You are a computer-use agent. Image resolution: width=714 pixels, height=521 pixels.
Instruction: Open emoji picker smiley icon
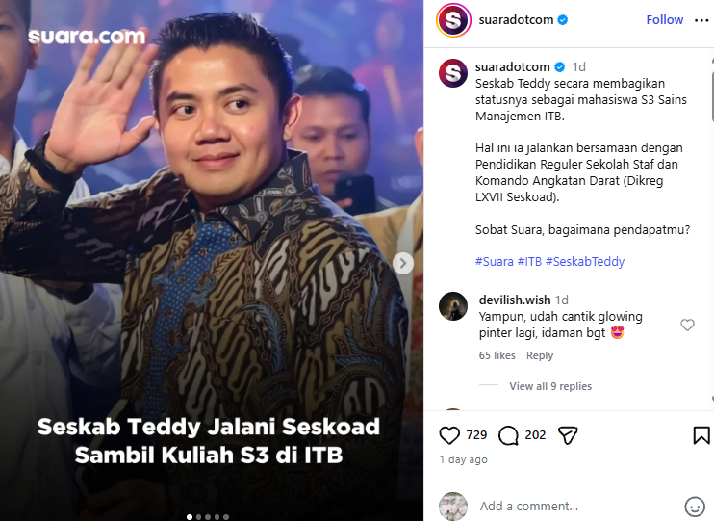pyautogui.click(x=695, y=507)
